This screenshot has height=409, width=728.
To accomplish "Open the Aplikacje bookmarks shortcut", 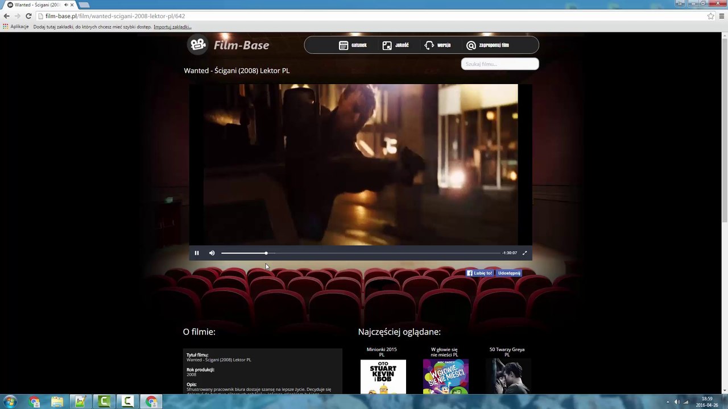I will click(x=16, y=27).
